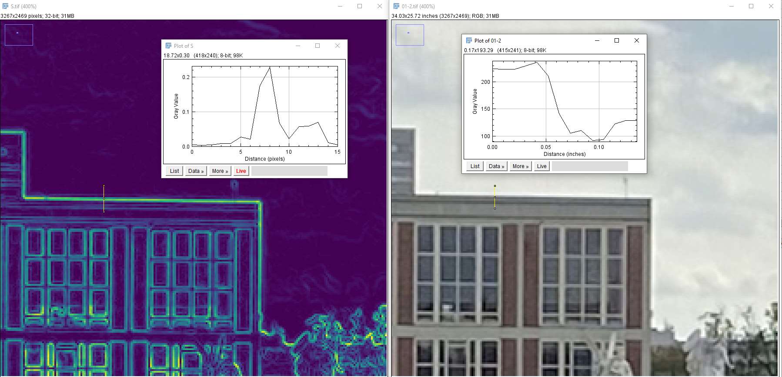Viewport: 782px width, 377px height.
Task: Open the Data dropdown in Plot of S
Action: click(x=196, y=171)
